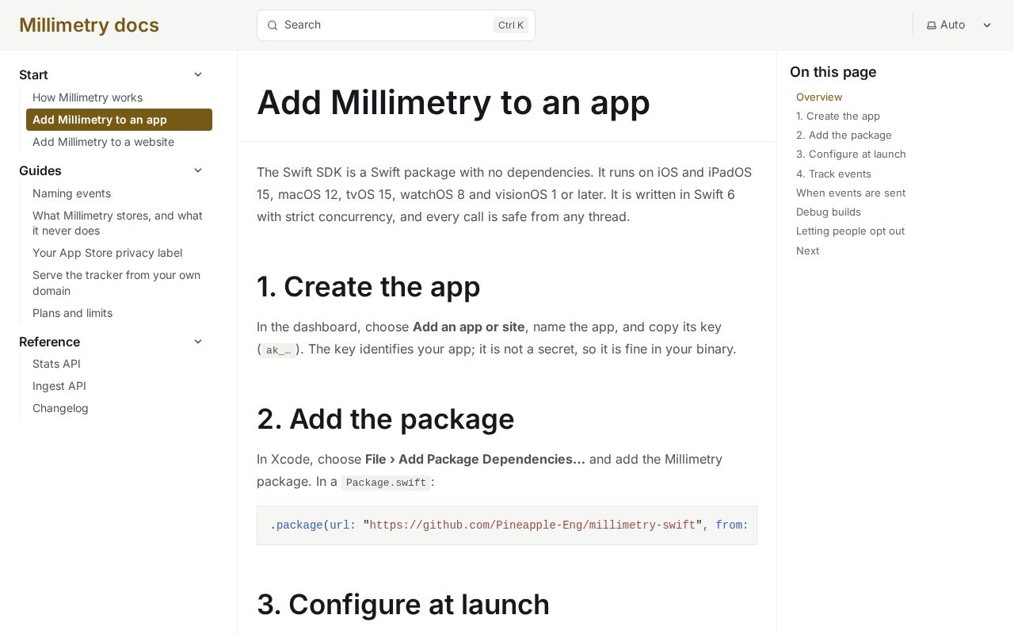Select Add Millimetry to an app
The image size is (1014, 634).
tap(119, 120)
